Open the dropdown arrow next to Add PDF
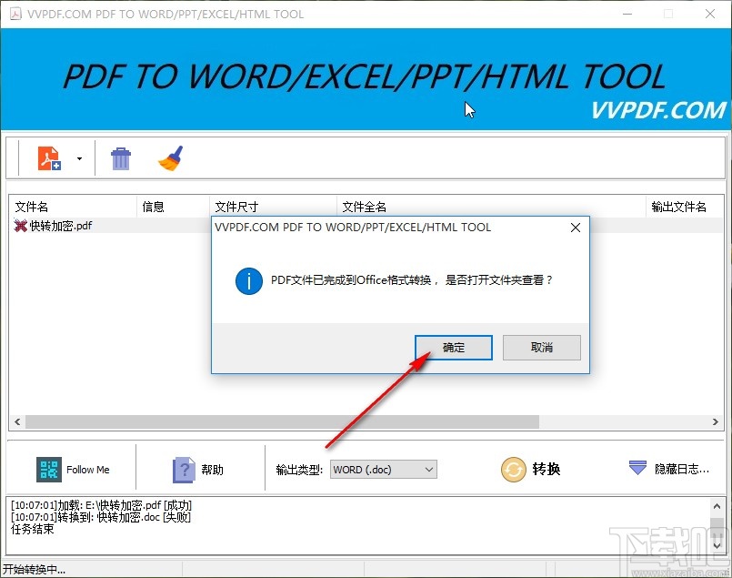732x578 pixels. coord(78,157)
